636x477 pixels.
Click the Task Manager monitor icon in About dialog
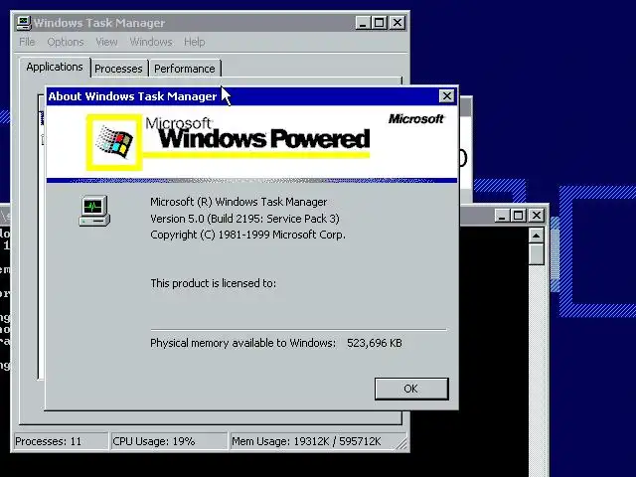94,211
